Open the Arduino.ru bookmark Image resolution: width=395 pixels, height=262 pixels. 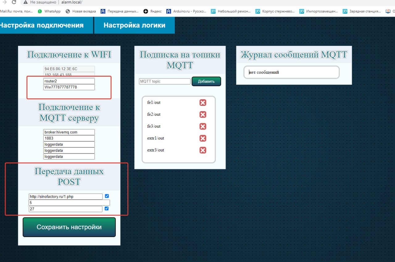186,11
